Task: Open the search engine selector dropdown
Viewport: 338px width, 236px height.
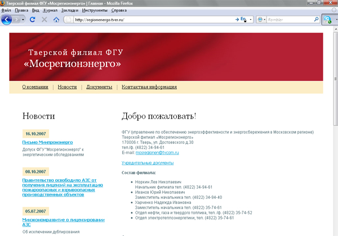Action: click(261, 20)
